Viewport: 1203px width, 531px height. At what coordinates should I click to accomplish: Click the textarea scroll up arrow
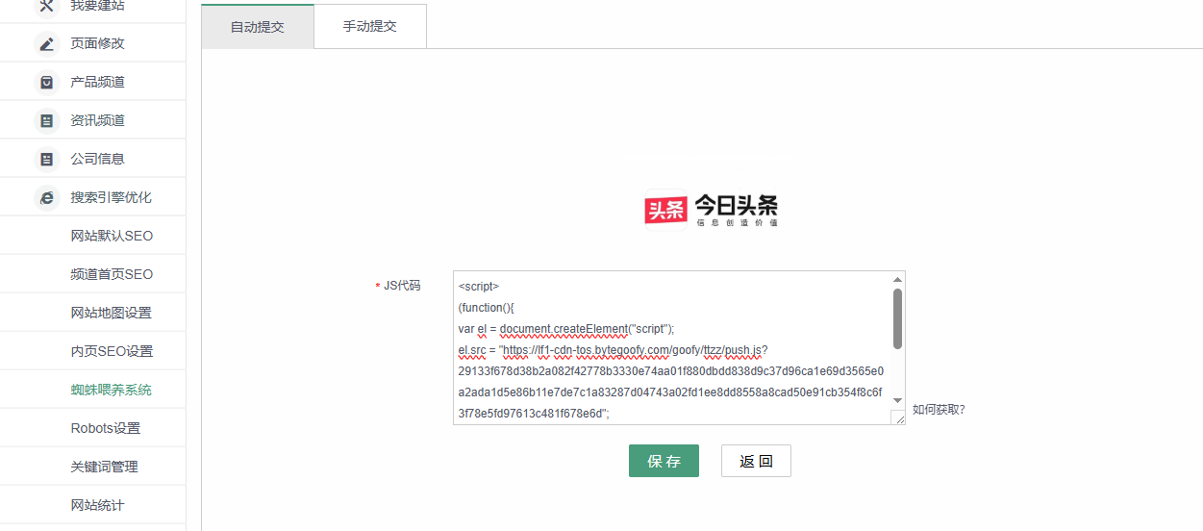coord(897,279)
